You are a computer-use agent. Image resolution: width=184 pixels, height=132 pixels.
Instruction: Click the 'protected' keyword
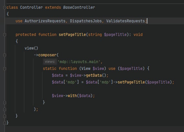click(26, 35)
